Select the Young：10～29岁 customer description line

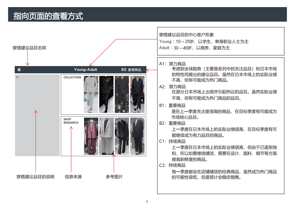pyautogui.click(x=204, y=41)
